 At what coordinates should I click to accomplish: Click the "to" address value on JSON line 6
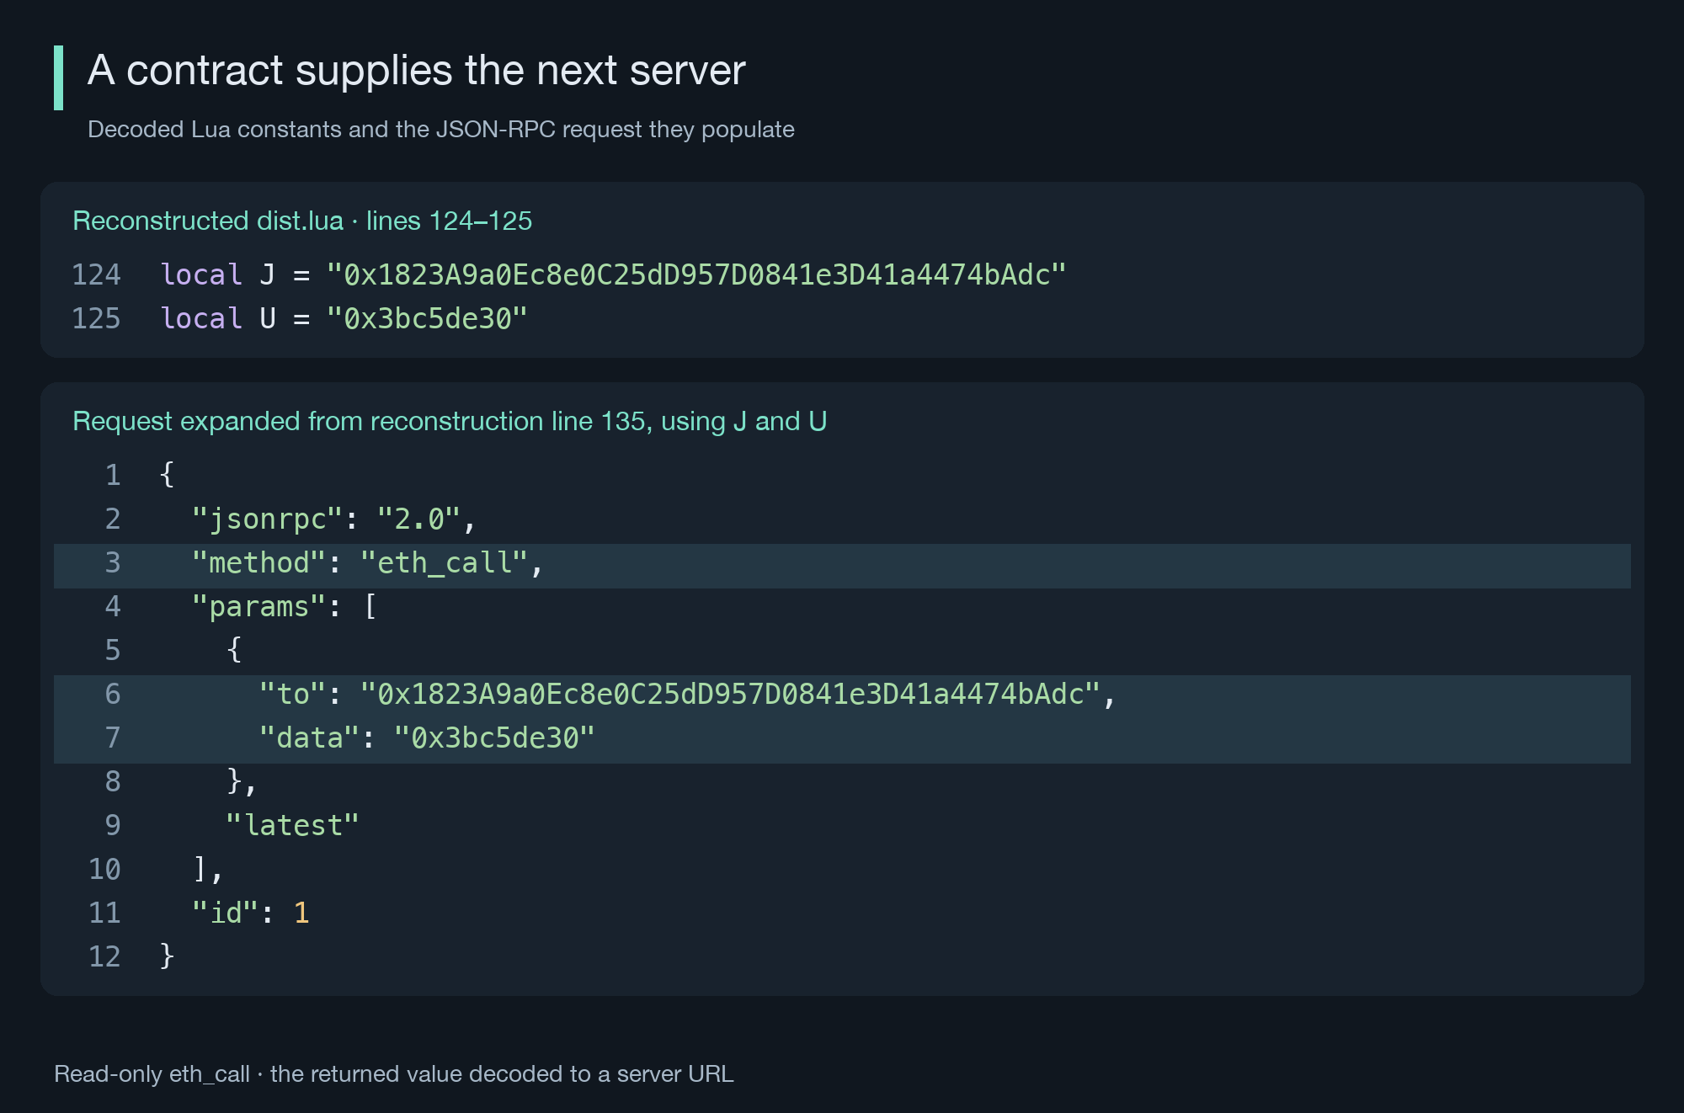click(x=730, y=694)
